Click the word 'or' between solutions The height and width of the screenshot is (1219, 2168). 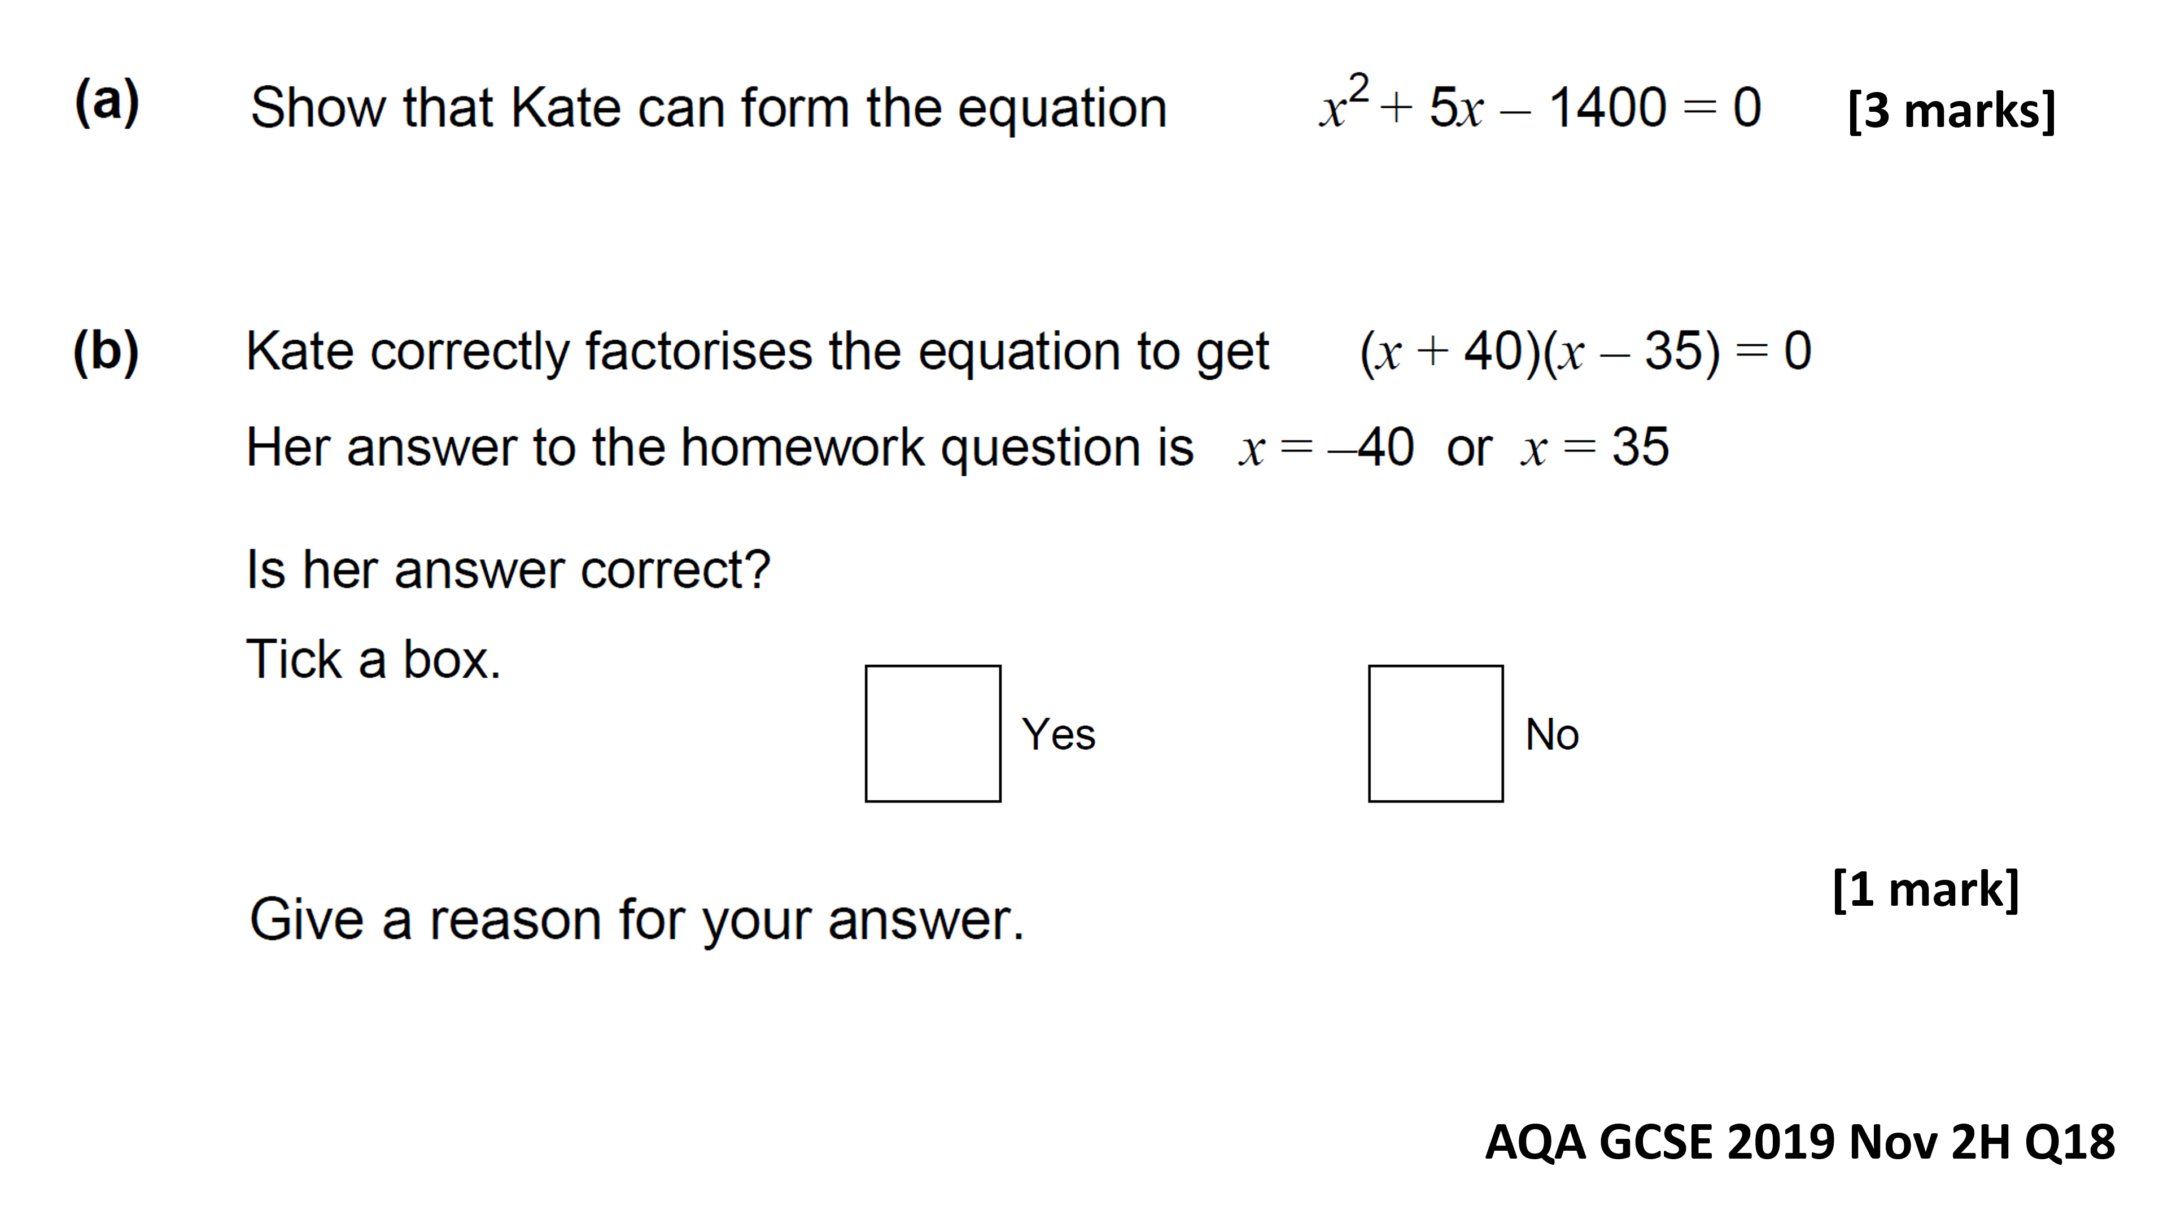(x=1470, y=450)
